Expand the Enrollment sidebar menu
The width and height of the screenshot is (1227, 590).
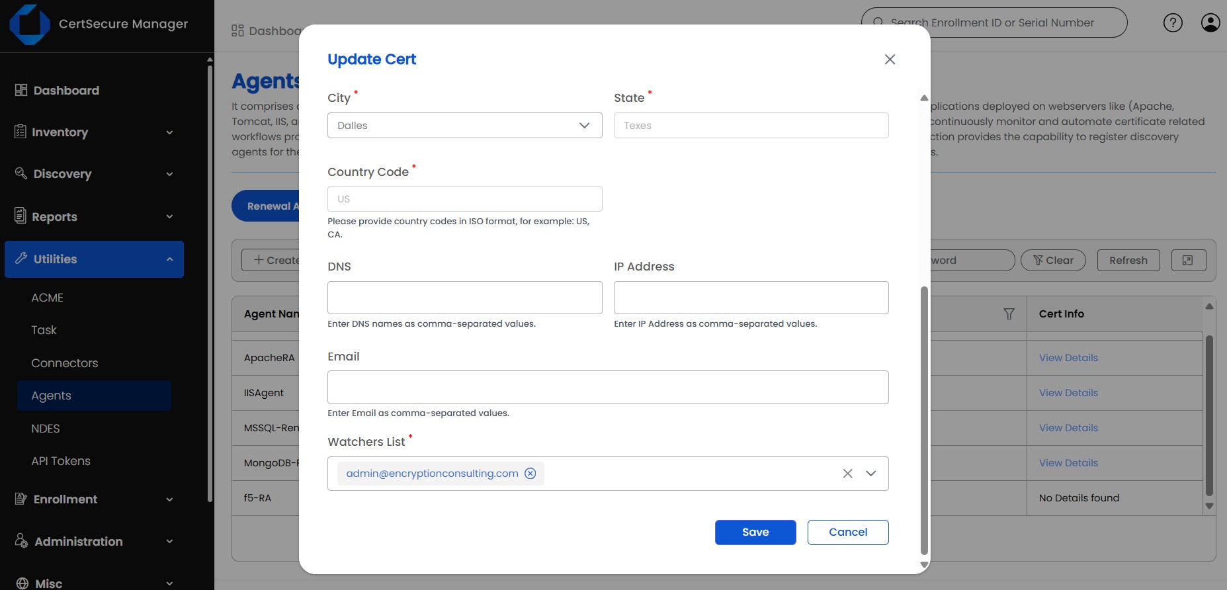94,499
